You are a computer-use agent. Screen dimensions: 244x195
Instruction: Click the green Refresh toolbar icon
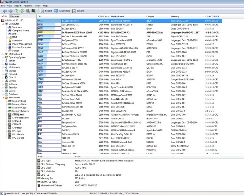(22, 11)
